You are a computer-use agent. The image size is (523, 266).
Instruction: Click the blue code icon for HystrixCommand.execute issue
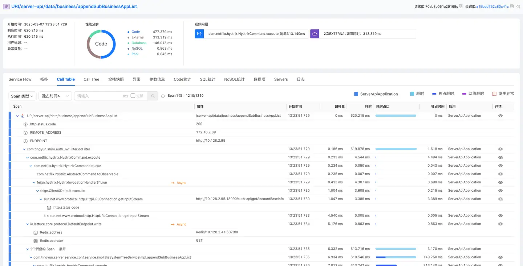pyautogui.click(x=199, y=34)
